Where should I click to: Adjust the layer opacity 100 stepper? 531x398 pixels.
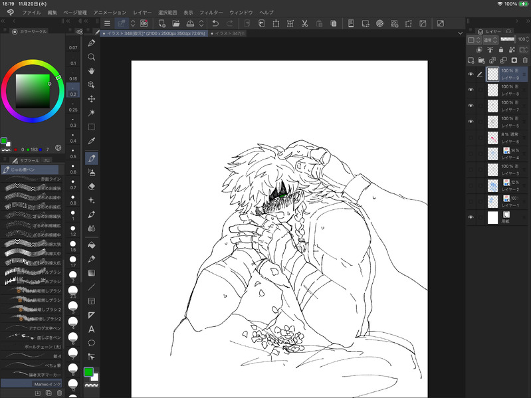(527, 39)
